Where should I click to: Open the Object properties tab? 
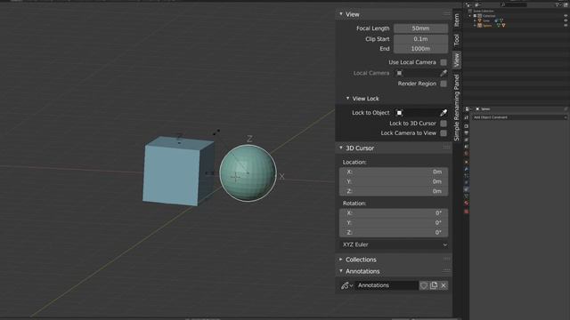[467, 162]
